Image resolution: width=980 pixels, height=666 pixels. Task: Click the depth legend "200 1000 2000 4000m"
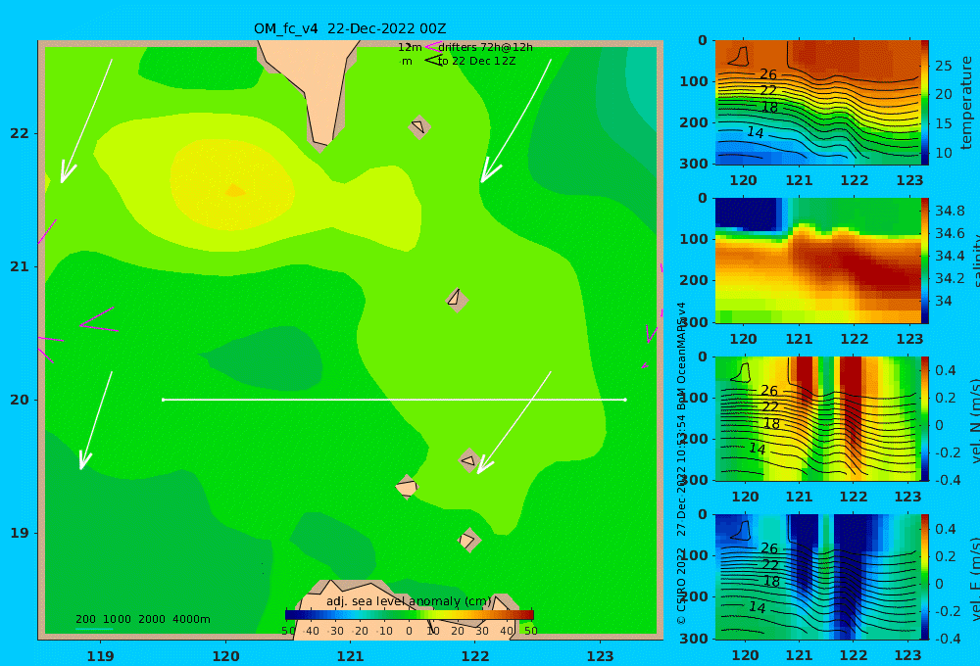tap(142, 619)
